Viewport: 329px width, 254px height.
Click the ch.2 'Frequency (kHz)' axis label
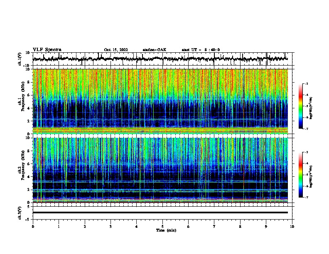23,165
